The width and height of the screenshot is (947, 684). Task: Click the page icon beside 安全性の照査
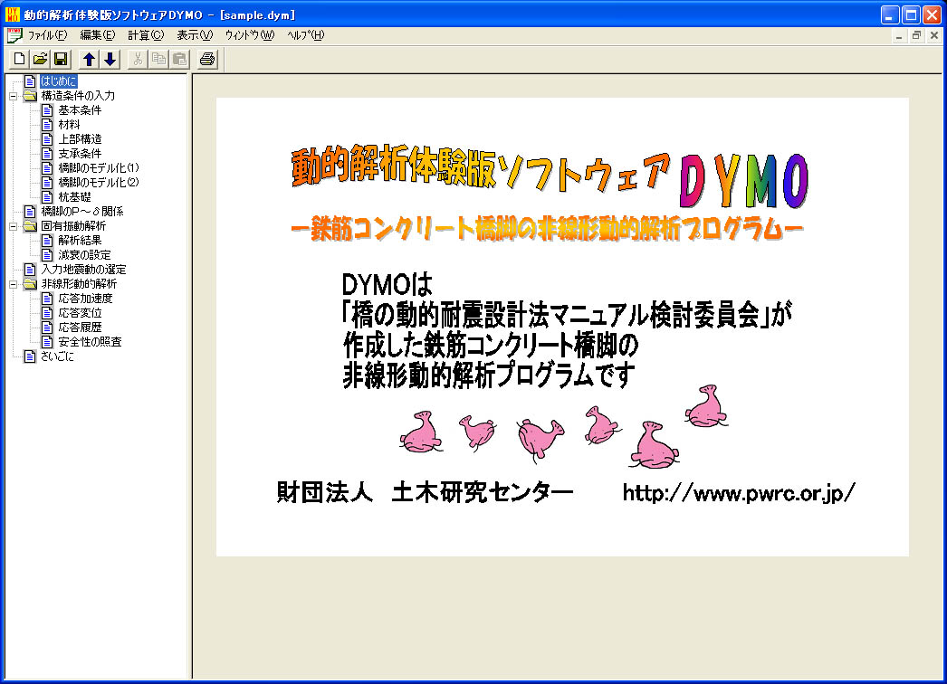[47, 342]
